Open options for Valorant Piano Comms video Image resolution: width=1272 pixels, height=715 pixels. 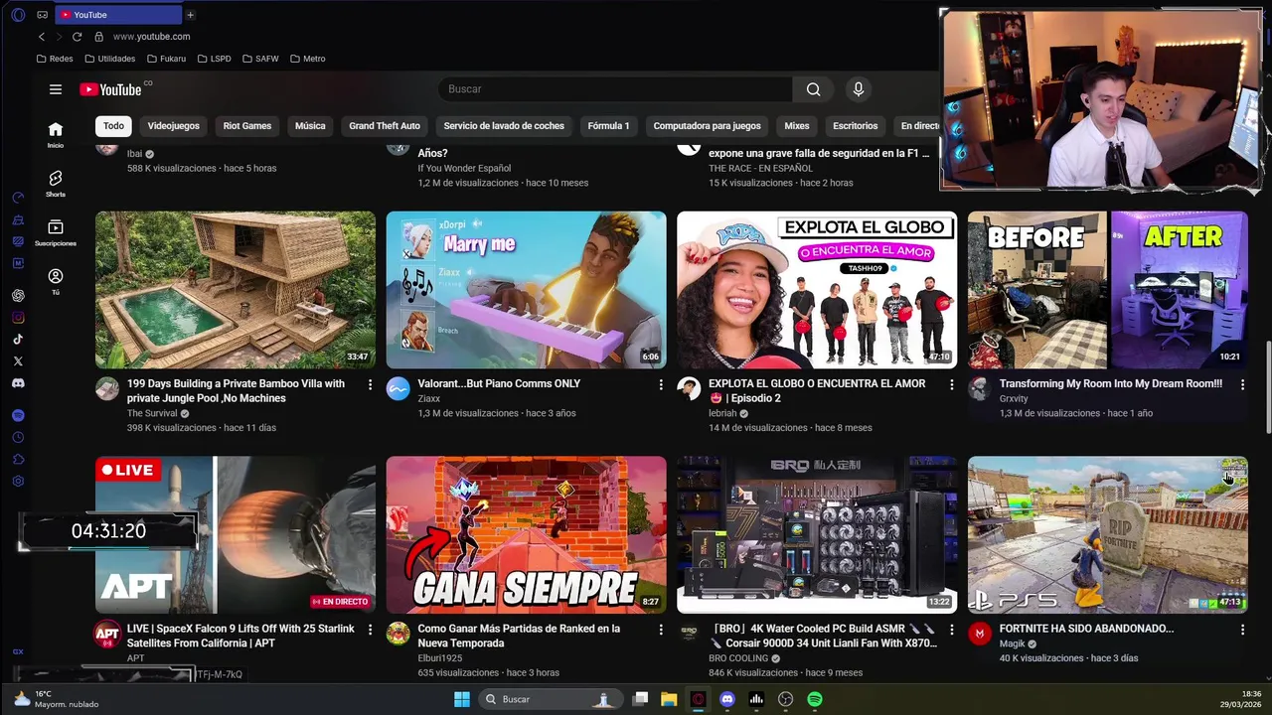coord(661,384)
